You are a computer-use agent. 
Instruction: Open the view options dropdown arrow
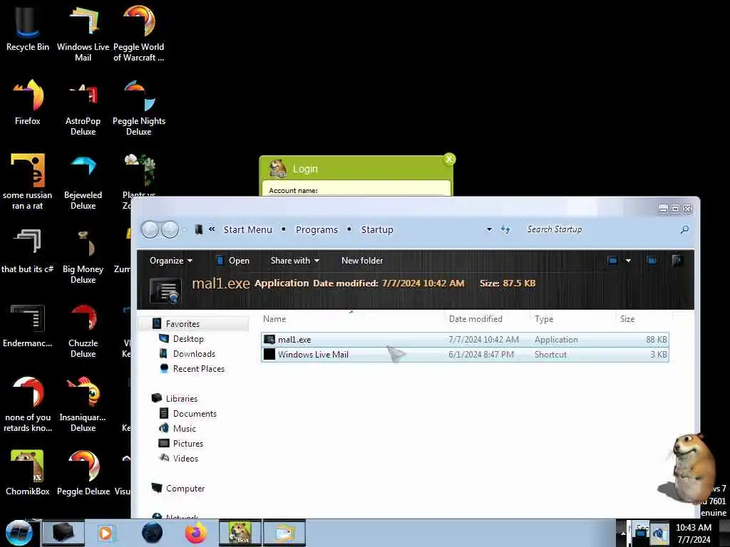pos(628,261)
